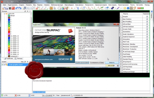The width and height of the screenshot is (154, 98).
Task: Click the default legend color swatch
Action: 9,16
